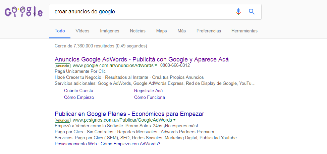Click the Anuncio badge of the google.com.ar ad

point(63,66)
